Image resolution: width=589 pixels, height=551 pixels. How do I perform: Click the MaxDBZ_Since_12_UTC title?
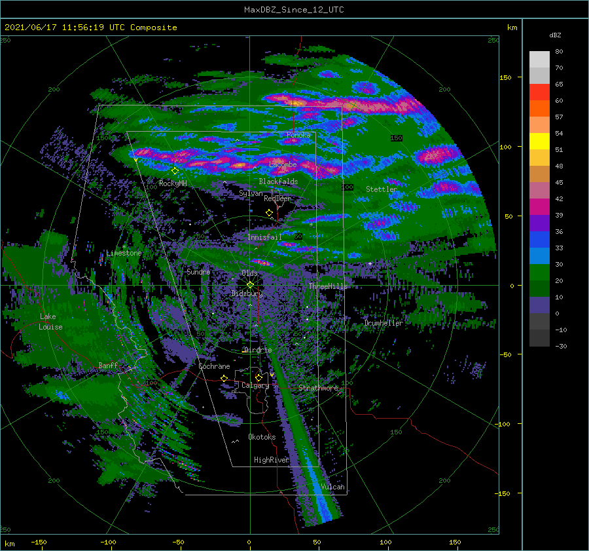coord(294,10)
